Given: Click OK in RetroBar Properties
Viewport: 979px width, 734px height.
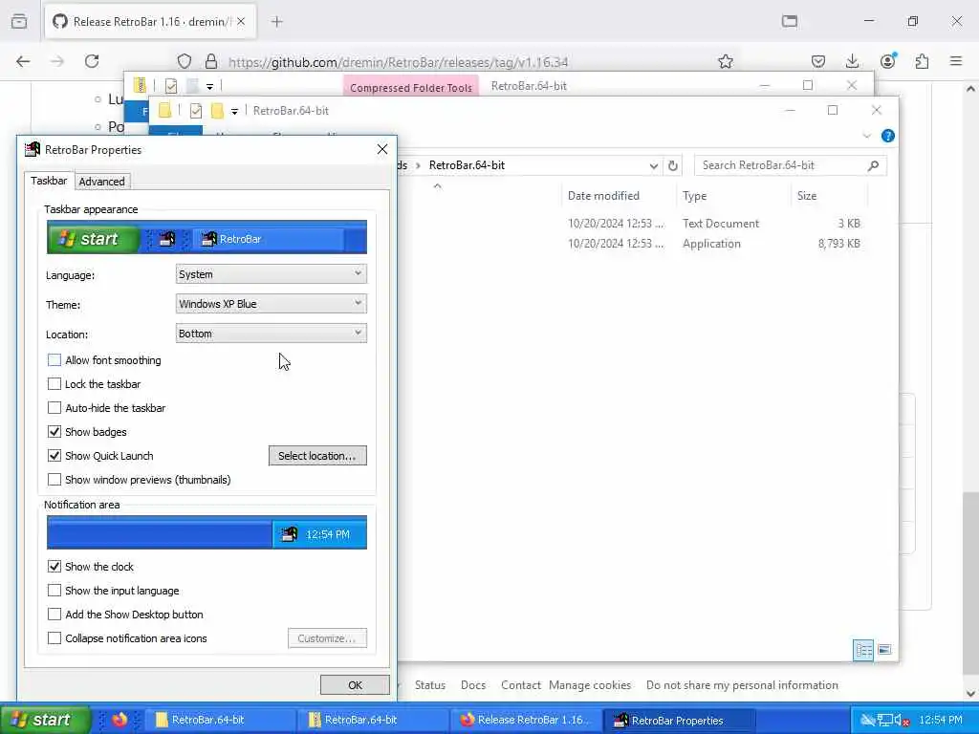Looking at the screenshot, I should point(355,685).
